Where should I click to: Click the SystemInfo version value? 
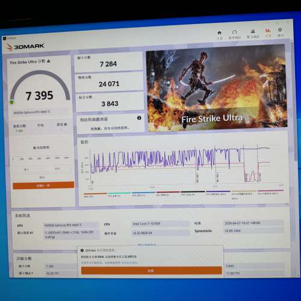click(254, 231)
